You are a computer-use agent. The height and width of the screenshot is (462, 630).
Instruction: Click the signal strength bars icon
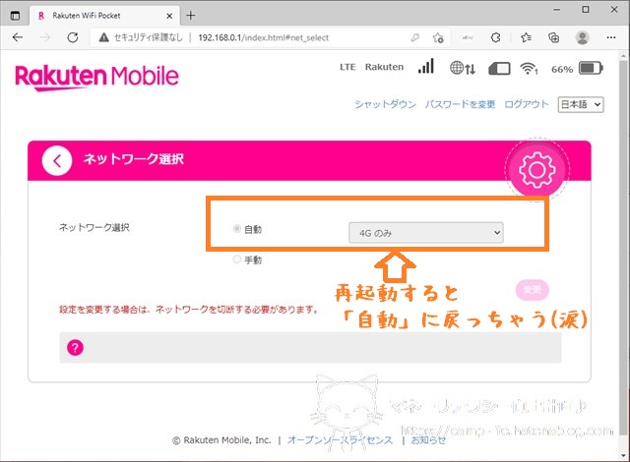[426, 66]
